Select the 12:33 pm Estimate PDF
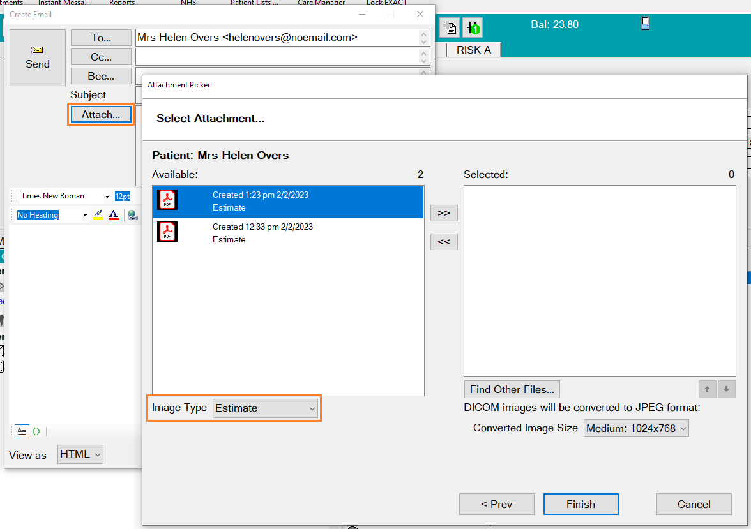The image size is (751, 529). coord(288,233)
